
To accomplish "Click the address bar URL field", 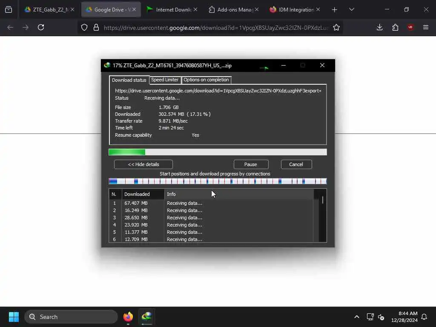I will (215, 28).
